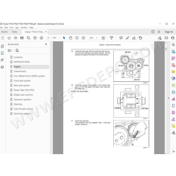Image resolution: width=176 pixels, height=176 pixels.
Task: Collapse the right tools pane arrow
Action: click(168, 98)
